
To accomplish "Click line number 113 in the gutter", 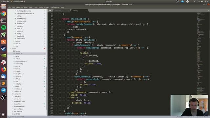I will (52, 71).
